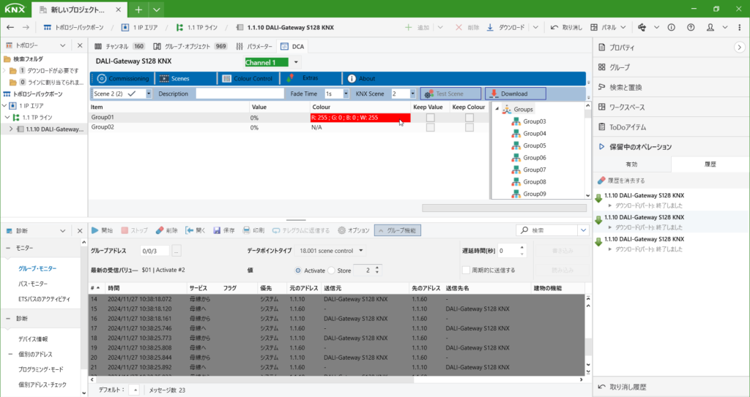The height and width of the screenshot is (397, 750).
Task: Click the KNX logo icon
Action: click(x=15, y=9)
